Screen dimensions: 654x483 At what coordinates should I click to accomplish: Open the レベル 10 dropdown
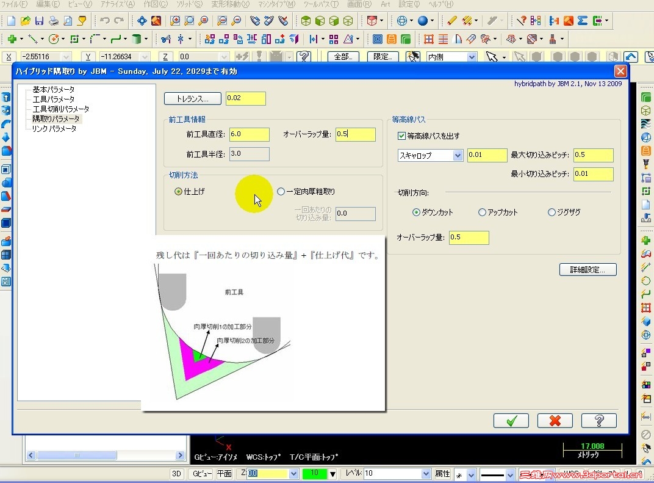pos(425,474)
